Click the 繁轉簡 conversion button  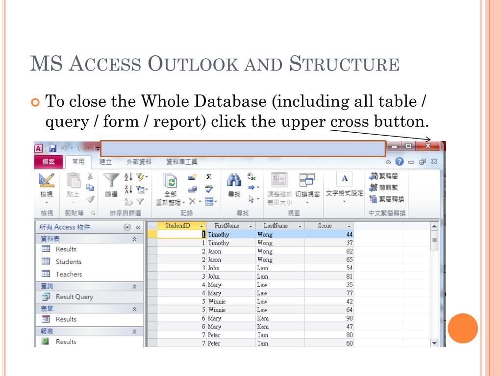(383, 176)
